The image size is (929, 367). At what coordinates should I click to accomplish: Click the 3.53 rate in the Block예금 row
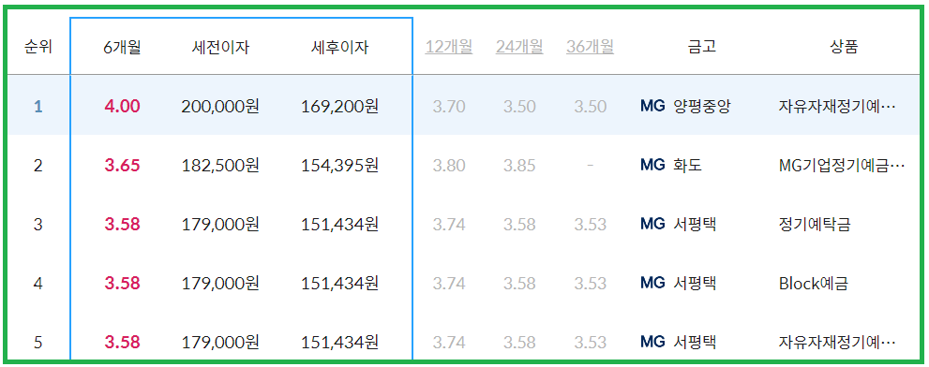pyautogui.click(x=590, y=284)
